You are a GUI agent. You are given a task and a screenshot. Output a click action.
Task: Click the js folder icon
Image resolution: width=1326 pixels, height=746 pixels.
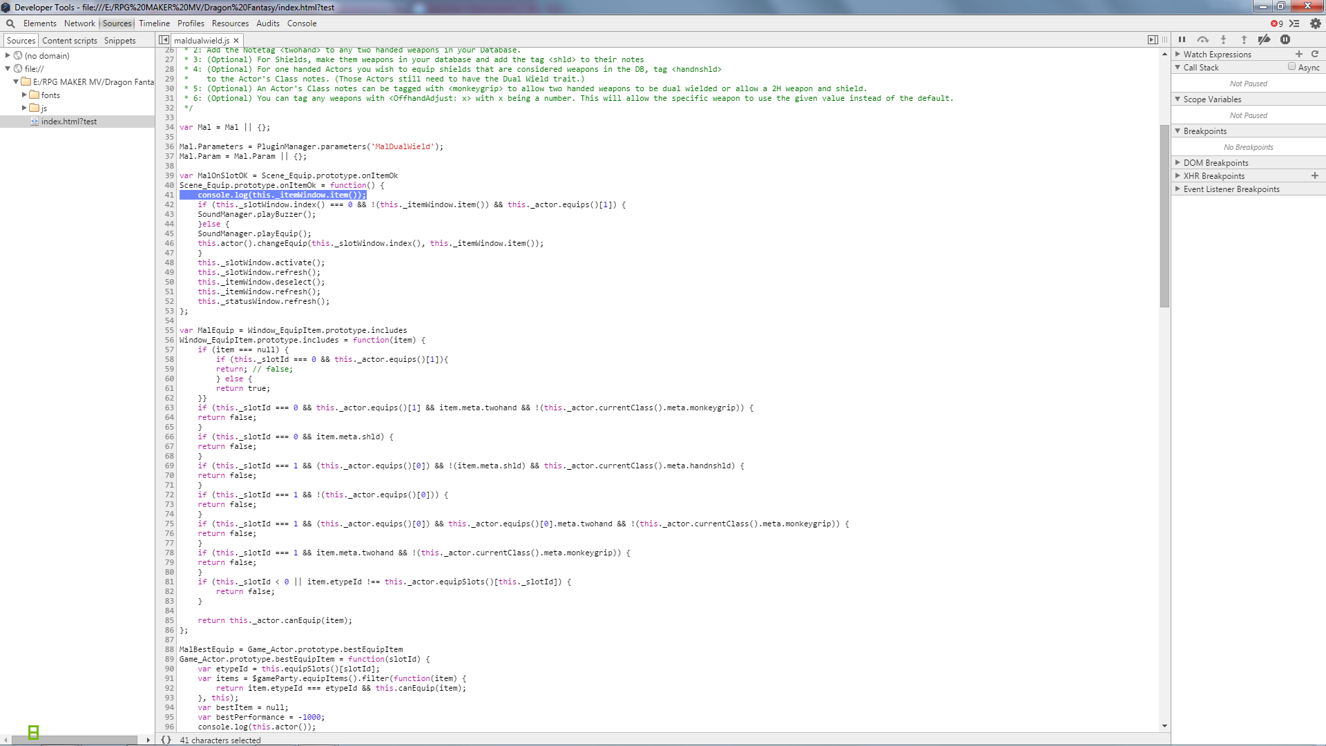pos(34,108)
